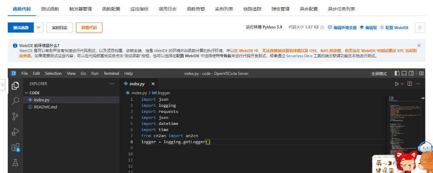Open the Explorer view in activity bar
This screenshot has height=173, width=433.
(16, 85)
